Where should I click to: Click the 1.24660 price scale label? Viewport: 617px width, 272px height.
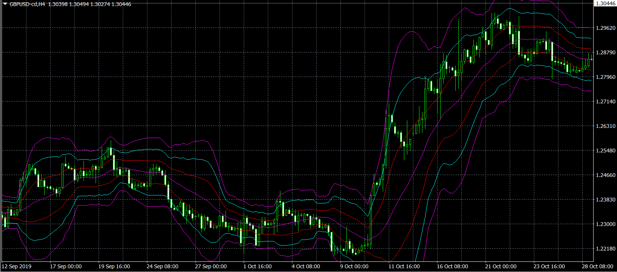click(x=605, y=175)
